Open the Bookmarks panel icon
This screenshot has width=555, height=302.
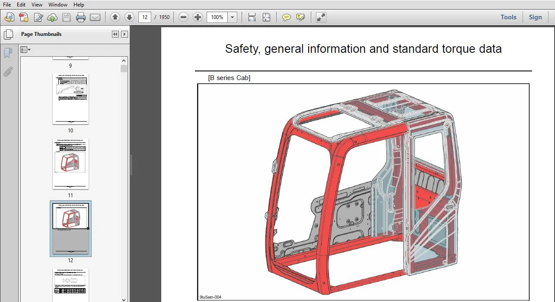pyautogui.click(x=8, y=53)
